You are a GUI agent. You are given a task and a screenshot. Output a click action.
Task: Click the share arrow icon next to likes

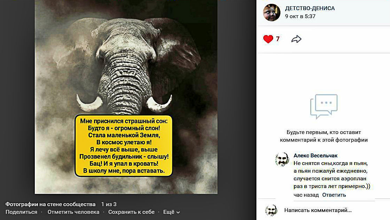tap(296, 39)
